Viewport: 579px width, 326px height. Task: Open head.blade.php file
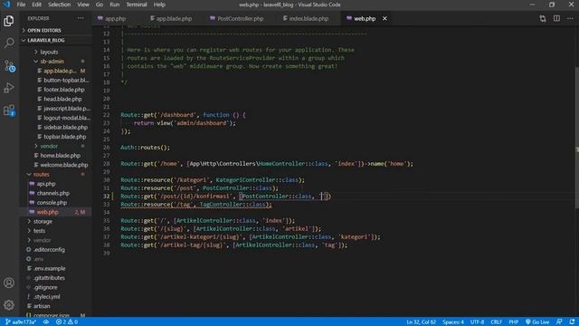click(62, 99)
